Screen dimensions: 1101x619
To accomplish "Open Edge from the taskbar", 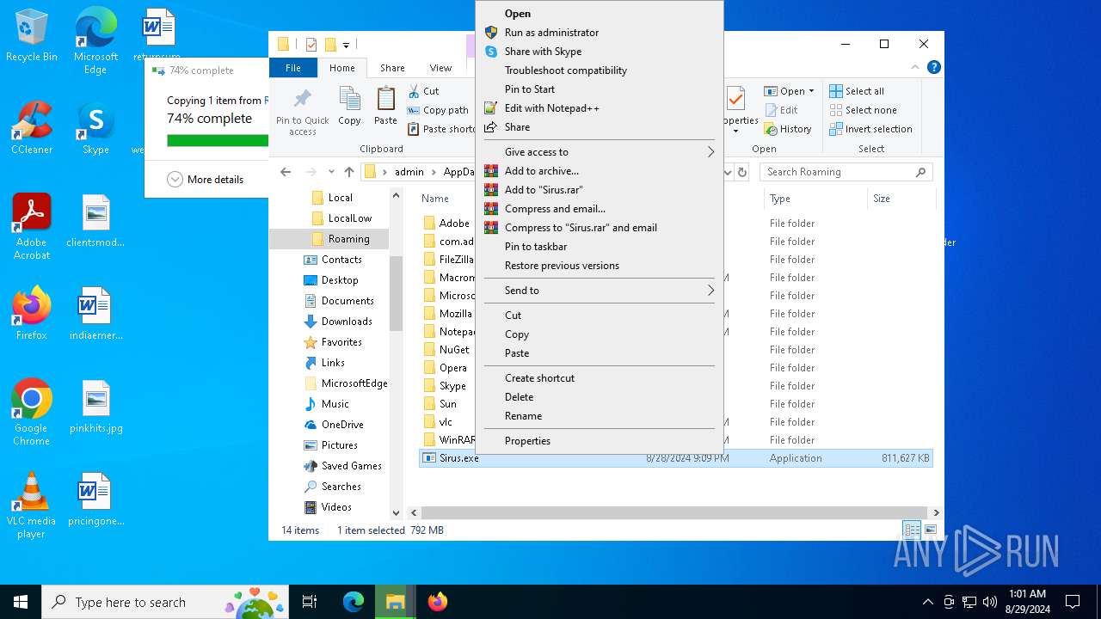I will coord(354,602).
